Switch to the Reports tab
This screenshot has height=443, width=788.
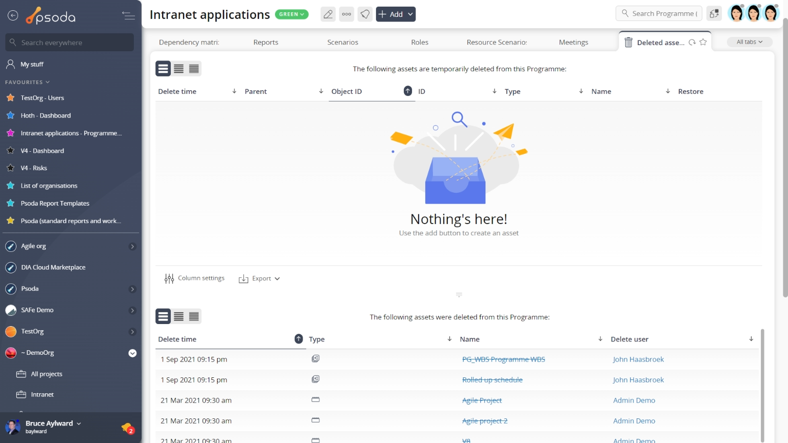point(266,43)
